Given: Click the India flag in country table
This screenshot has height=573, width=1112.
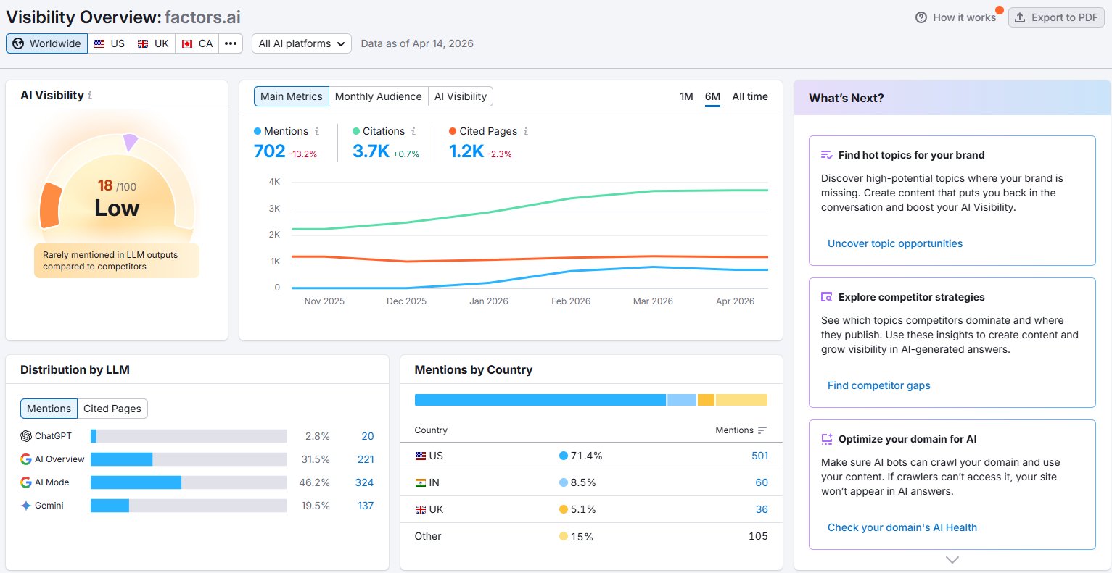Looking at the screenshot, I should pyautogui.click(x=421, y=482).
